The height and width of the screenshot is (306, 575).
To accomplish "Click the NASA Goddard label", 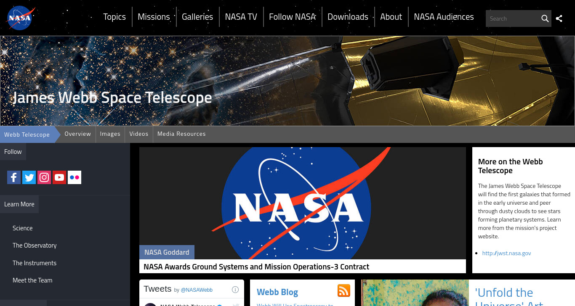I will [x=167, y=252].
